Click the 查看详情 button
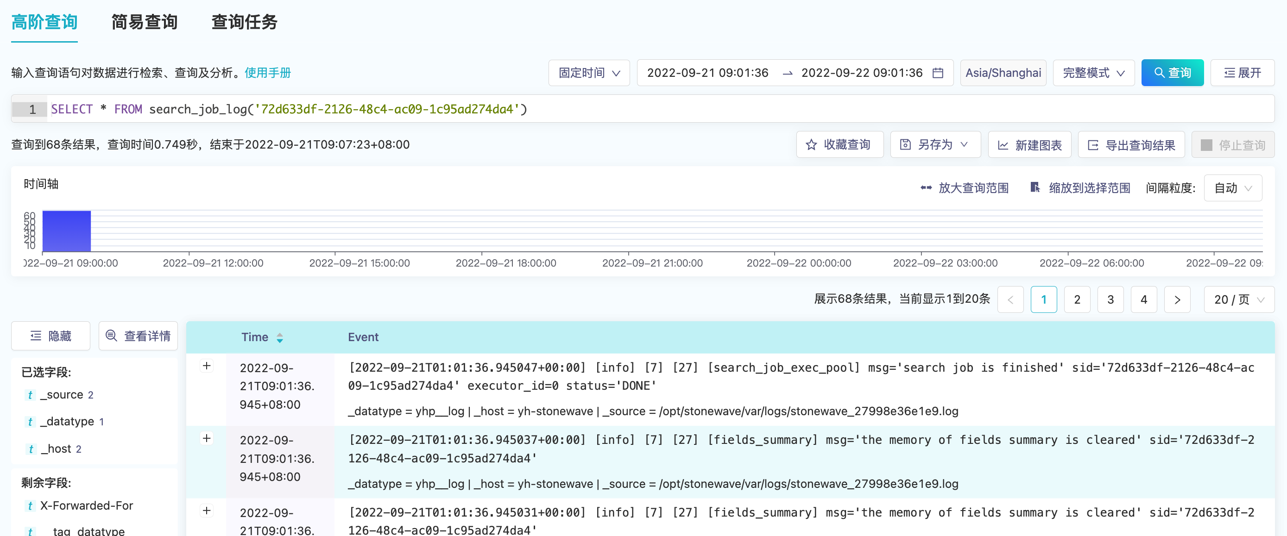 coord(138,336)
